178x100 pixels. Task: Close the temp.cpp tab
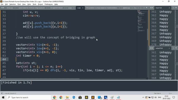pyautogui.click(x=15, y=8)
